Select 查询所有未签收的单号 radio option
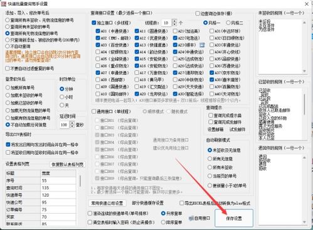This screenshot has height=230, width=313. point(8,26)
